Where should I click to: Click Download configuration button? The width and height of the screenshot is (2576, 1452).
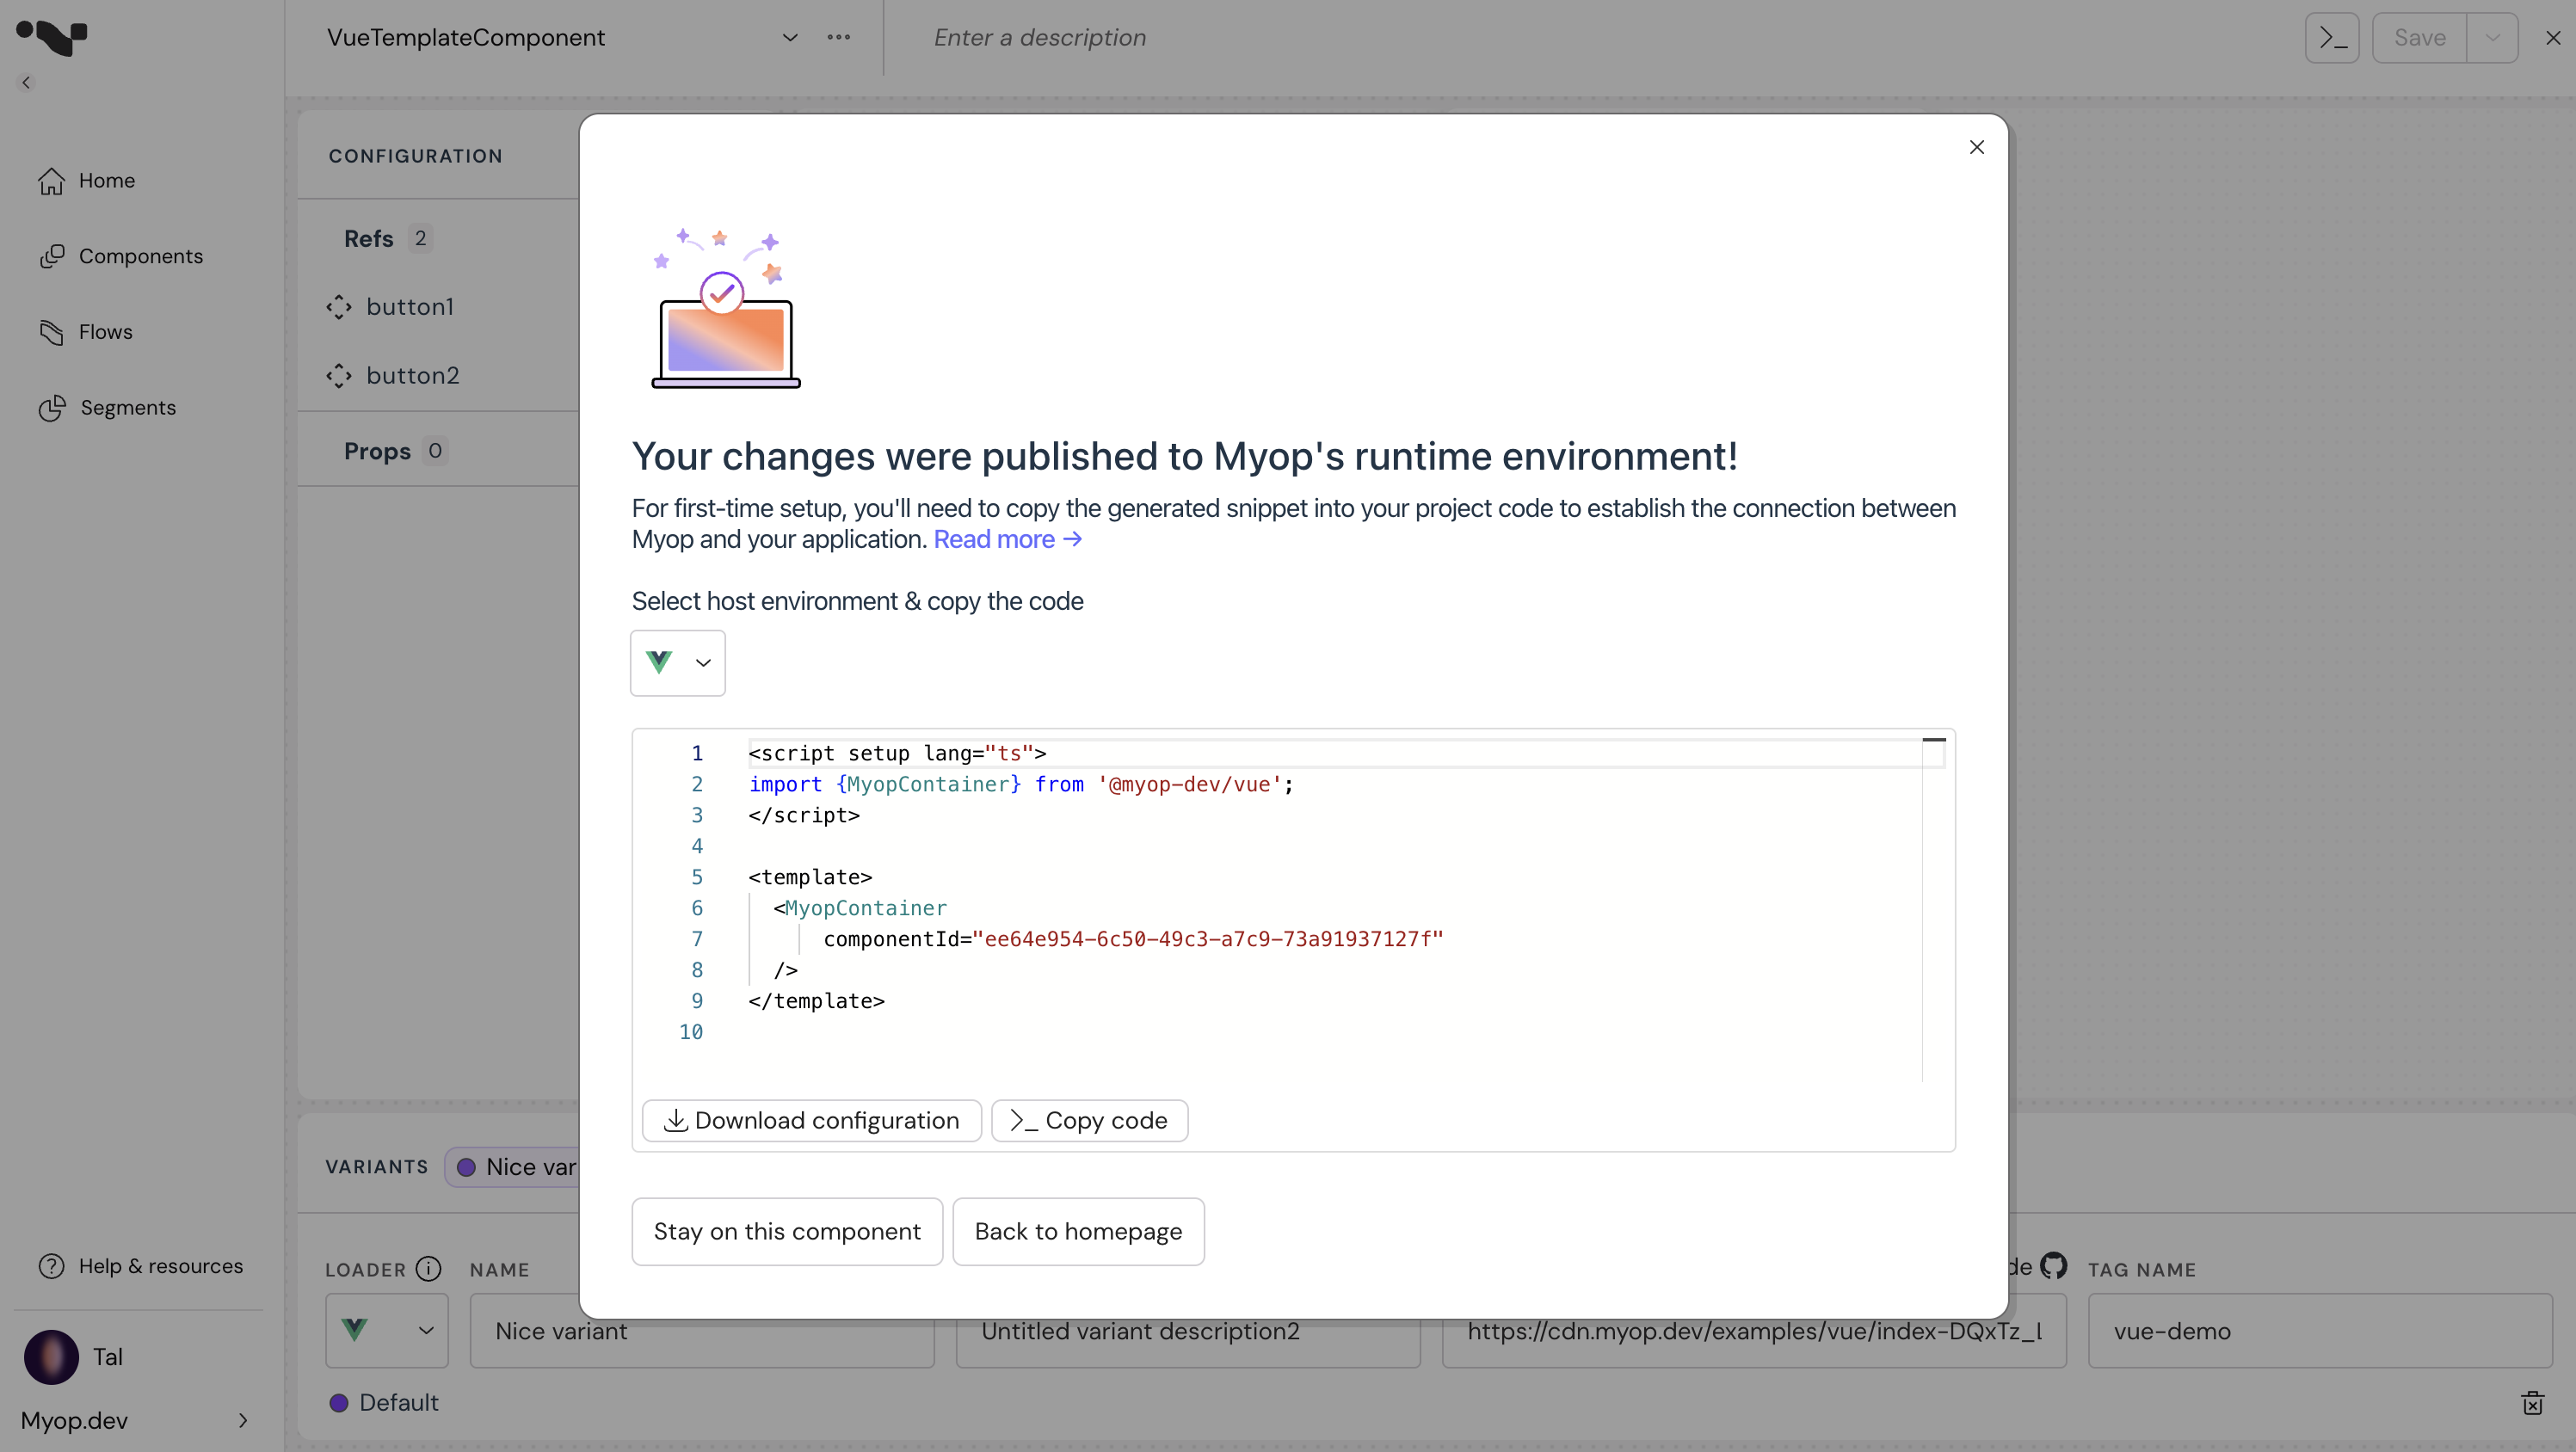coord(811,1121)
